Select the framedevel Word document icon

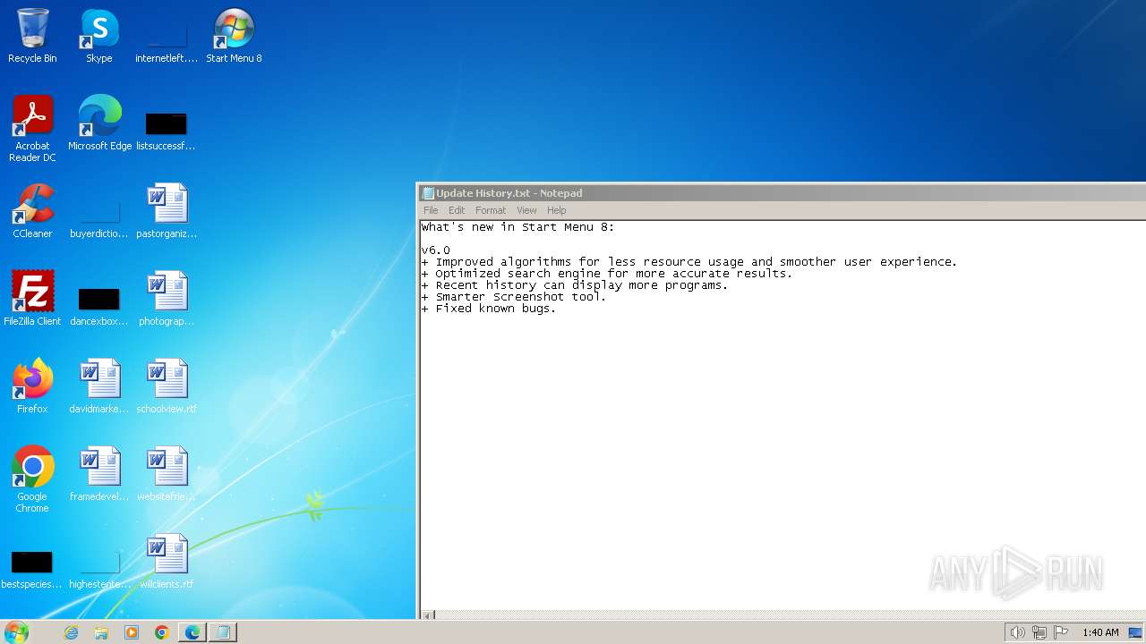(x=99, y=474)
